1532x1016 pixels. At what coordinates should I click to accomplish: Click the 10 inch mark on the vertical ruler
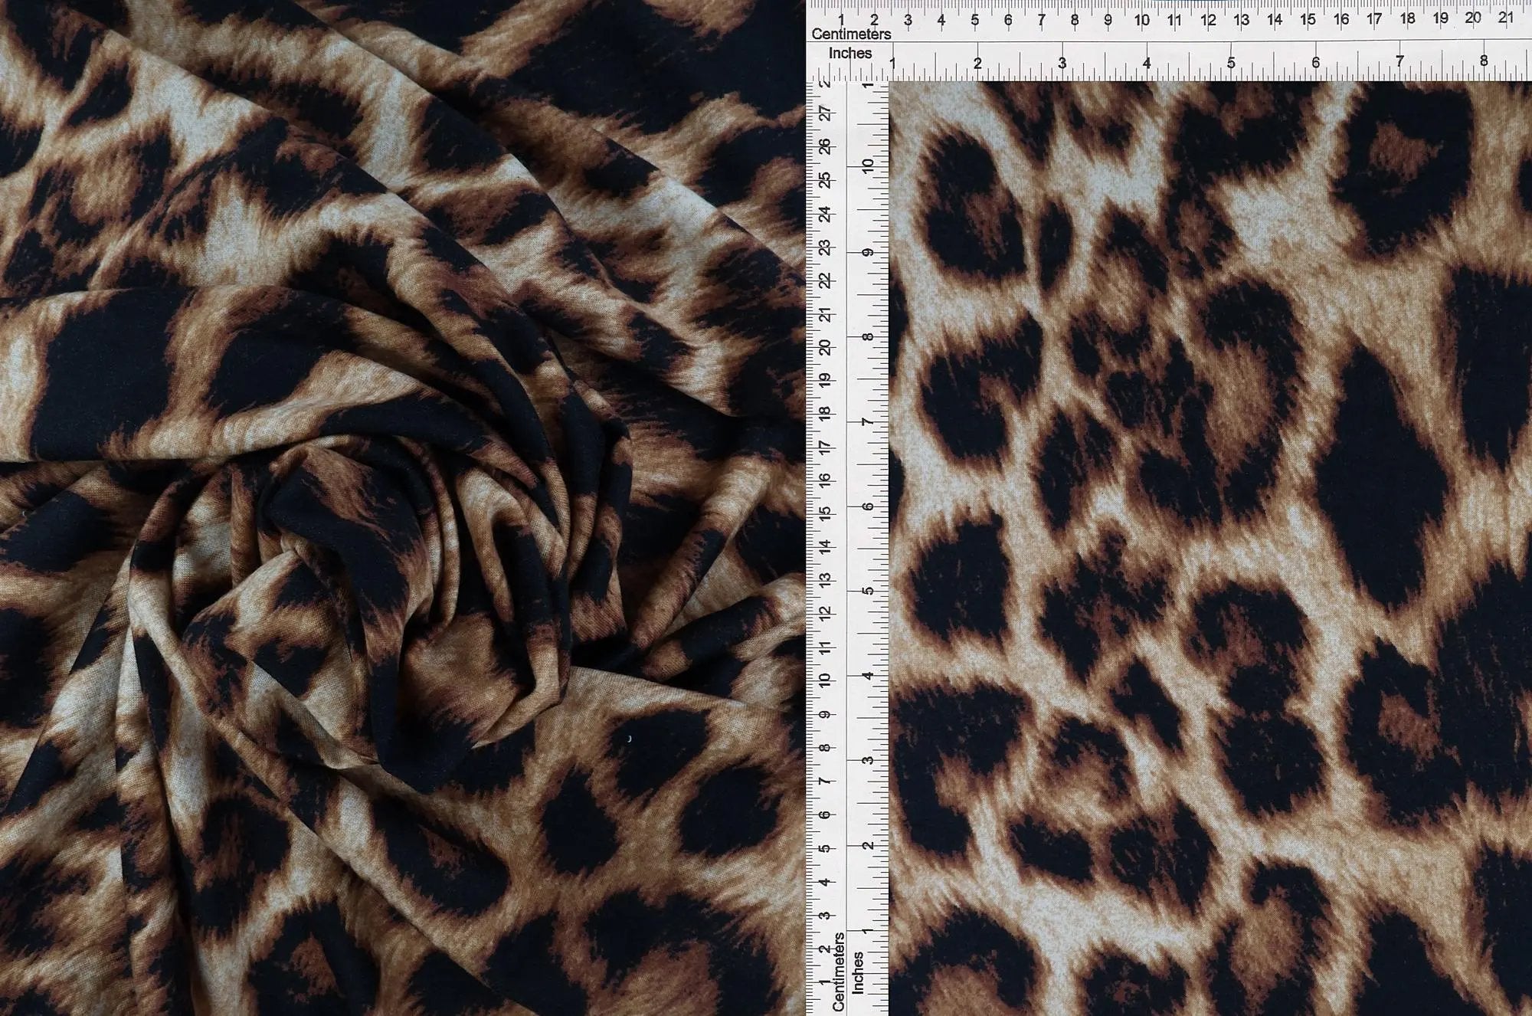pyautogui.click(x=867, y=166)
